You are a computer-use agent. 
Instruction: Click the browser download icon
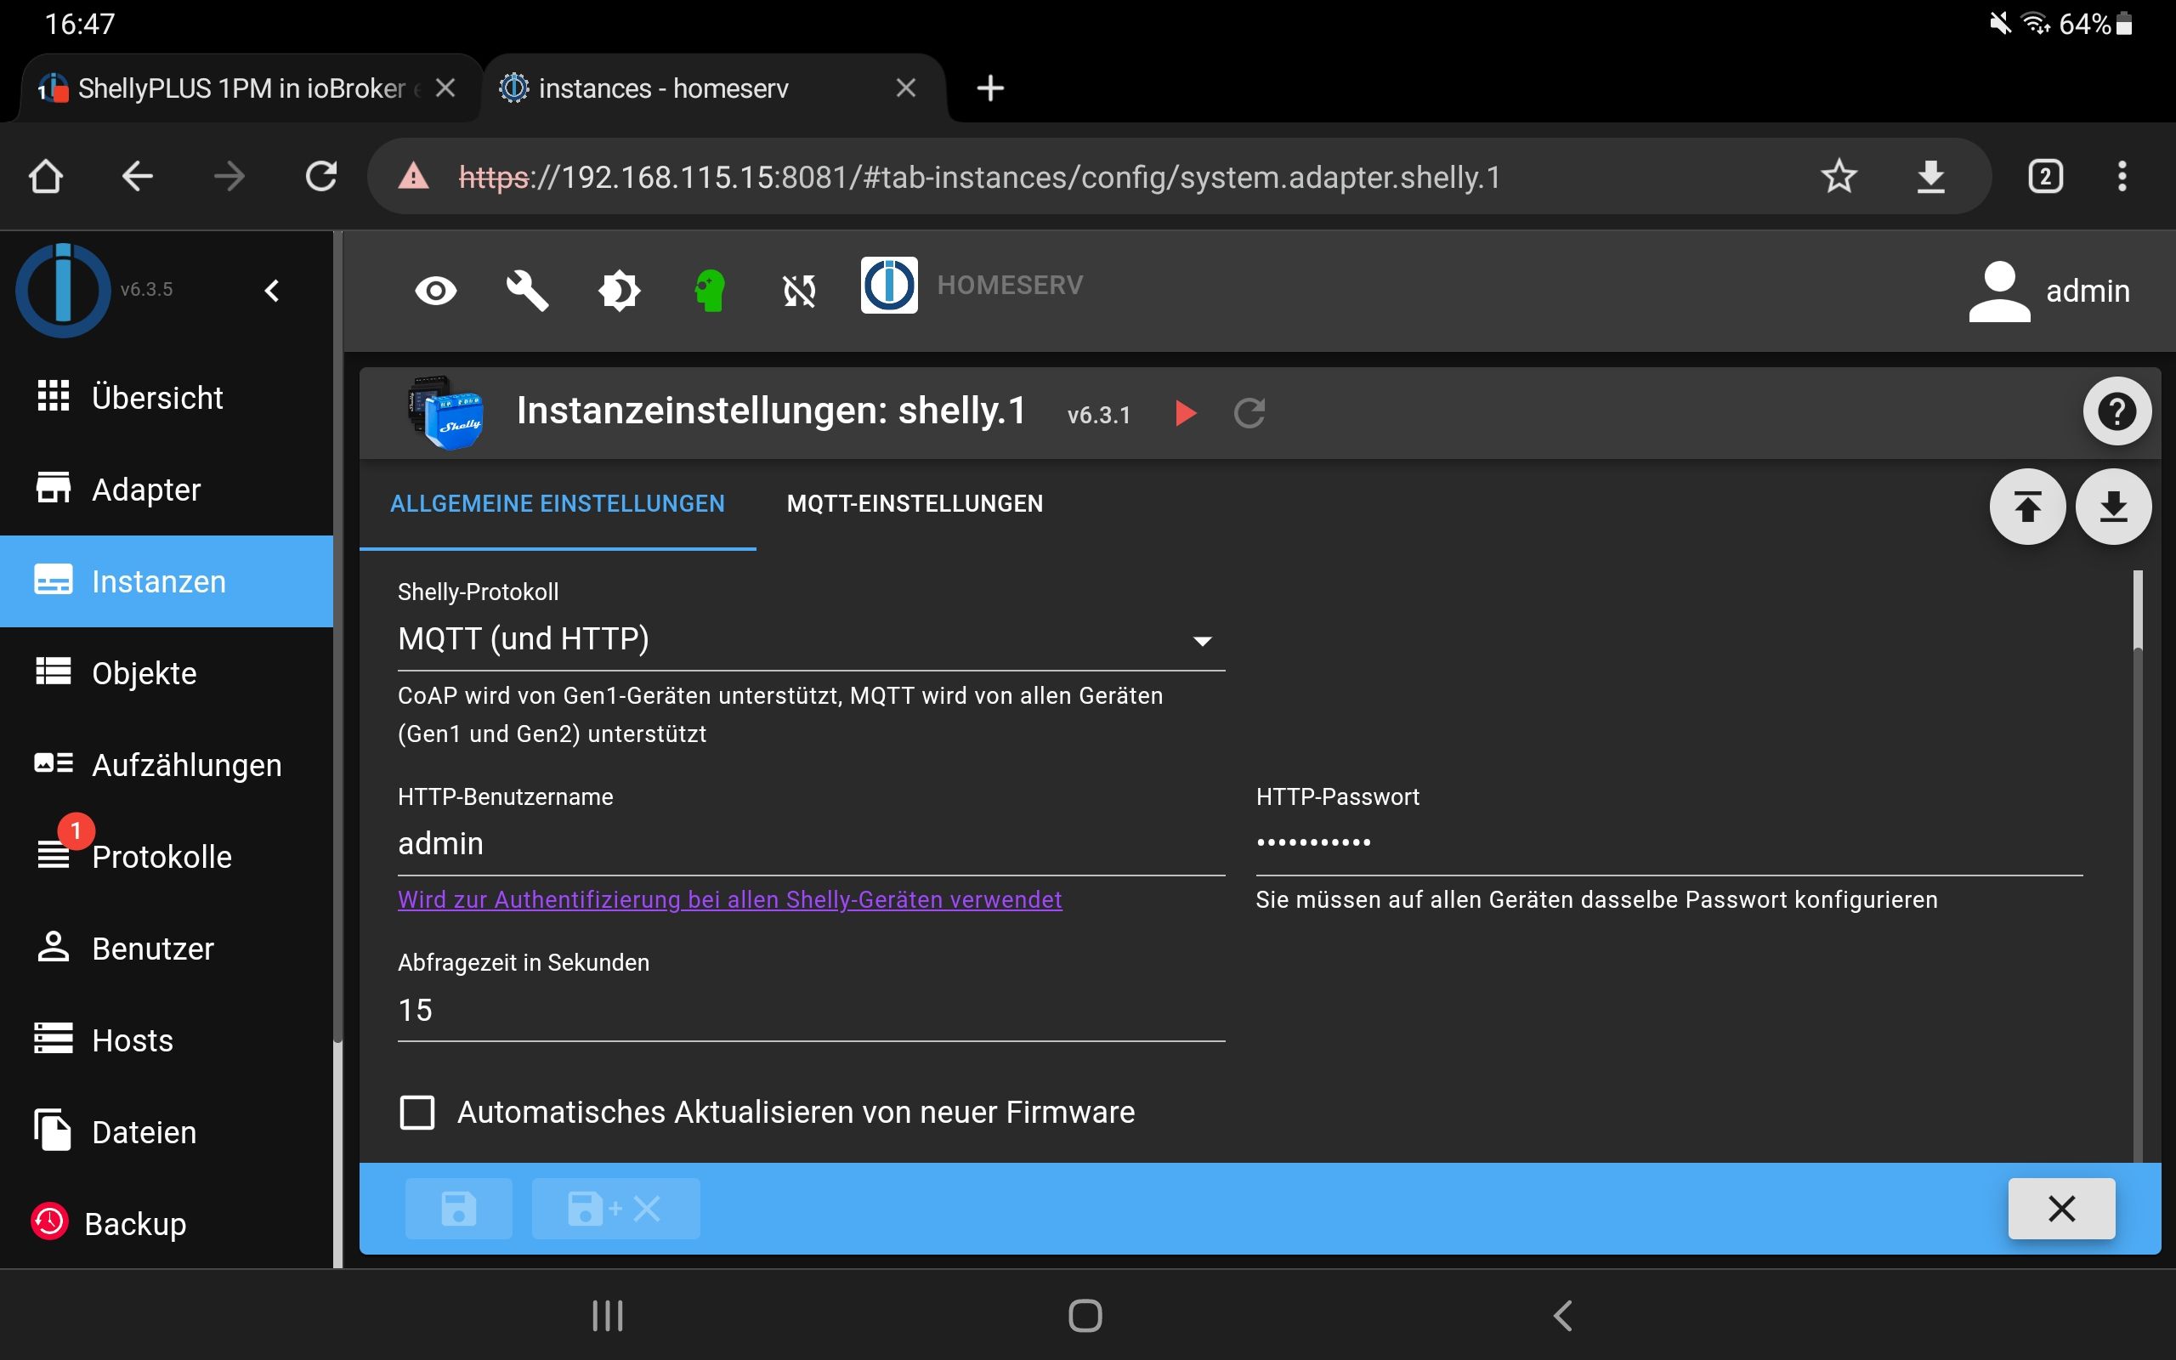tap(1930, 176)
